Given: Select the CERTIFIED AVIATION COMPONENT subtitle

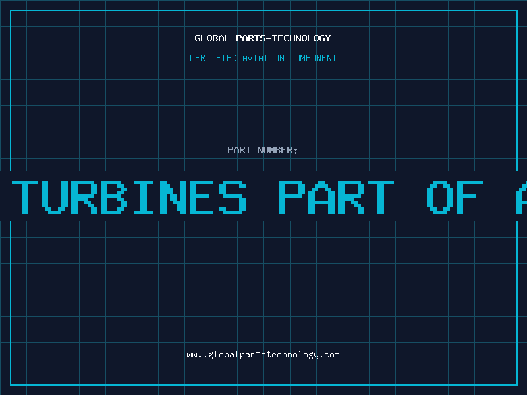Looking at the screenshot, I should tap(263, 58).
